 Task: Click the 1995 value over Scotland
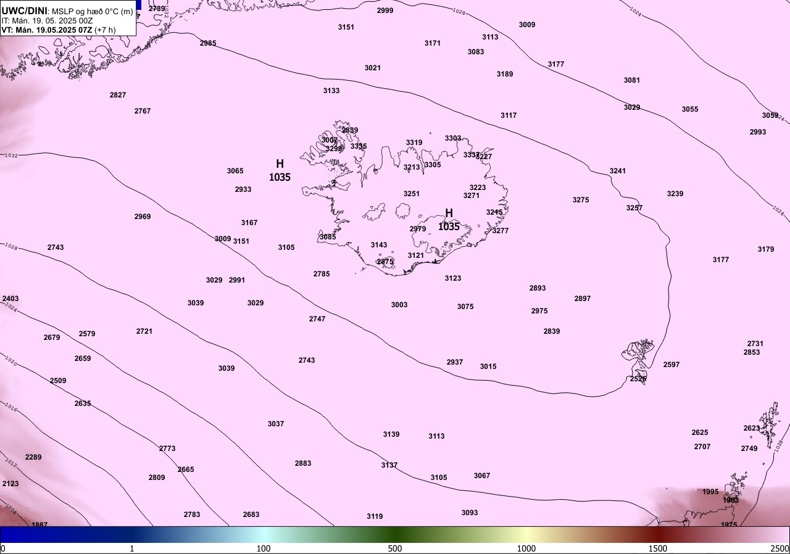pos(711,492)
